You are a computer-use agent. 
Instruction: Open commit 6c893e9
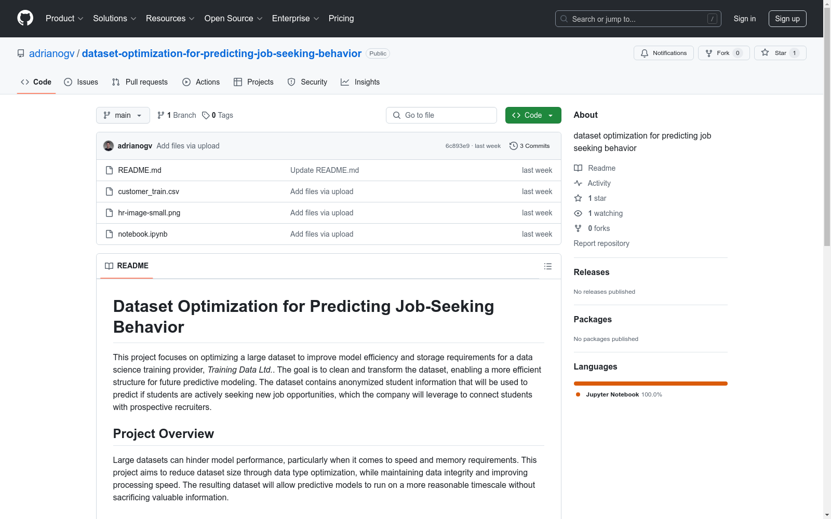(x=457, y=146)
